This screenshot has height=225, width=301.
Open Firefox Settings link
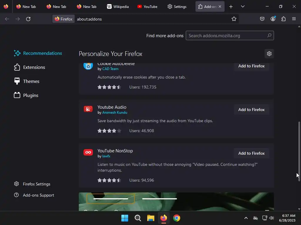coord(32,184)
